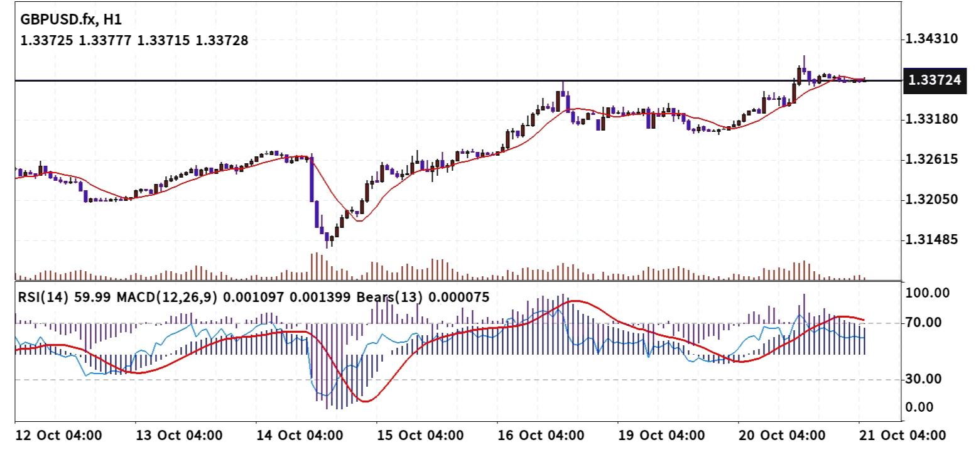Click the 0.00 indicator scale label
976x452 pixels.
click(x=921, y=407)
